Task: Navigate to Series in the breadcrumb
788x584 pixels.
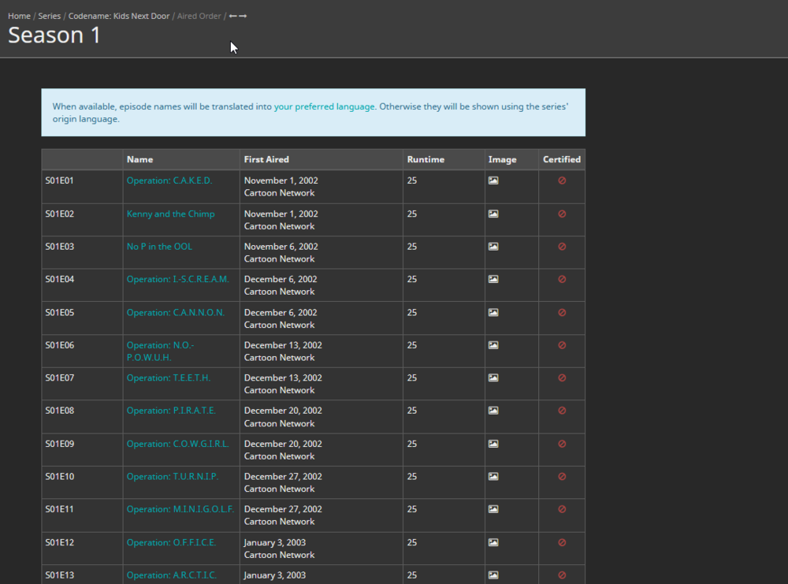Action: pyautogui.click(x=49, y=16)
